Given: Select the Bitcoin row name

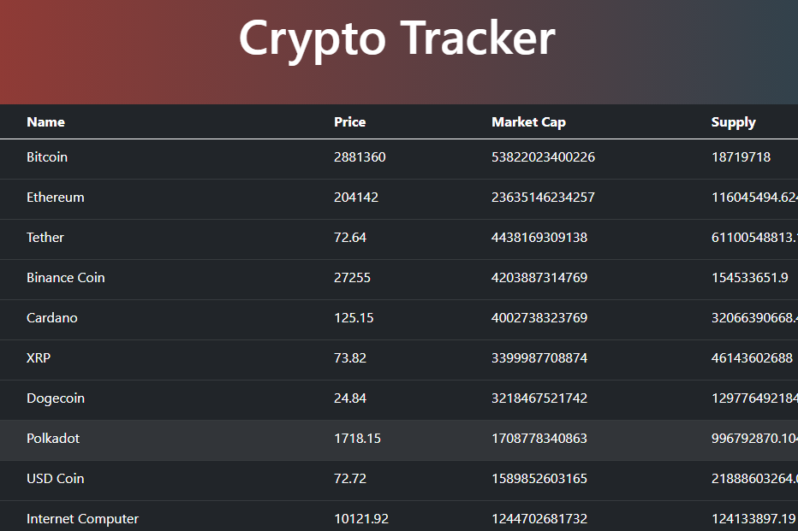Looking at the screenshot, I should tap(47, 157).
